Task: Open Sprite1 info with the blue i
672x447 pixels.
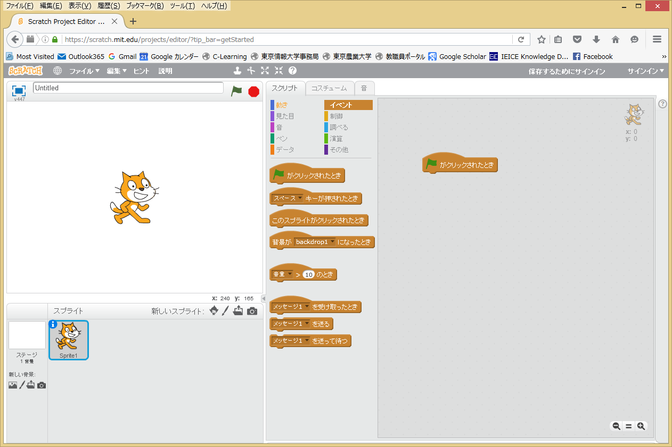Action: tap(53, 324)
